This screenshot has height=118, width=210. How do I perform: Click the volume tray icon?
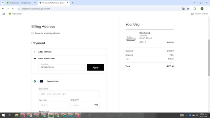click(197, 115)
